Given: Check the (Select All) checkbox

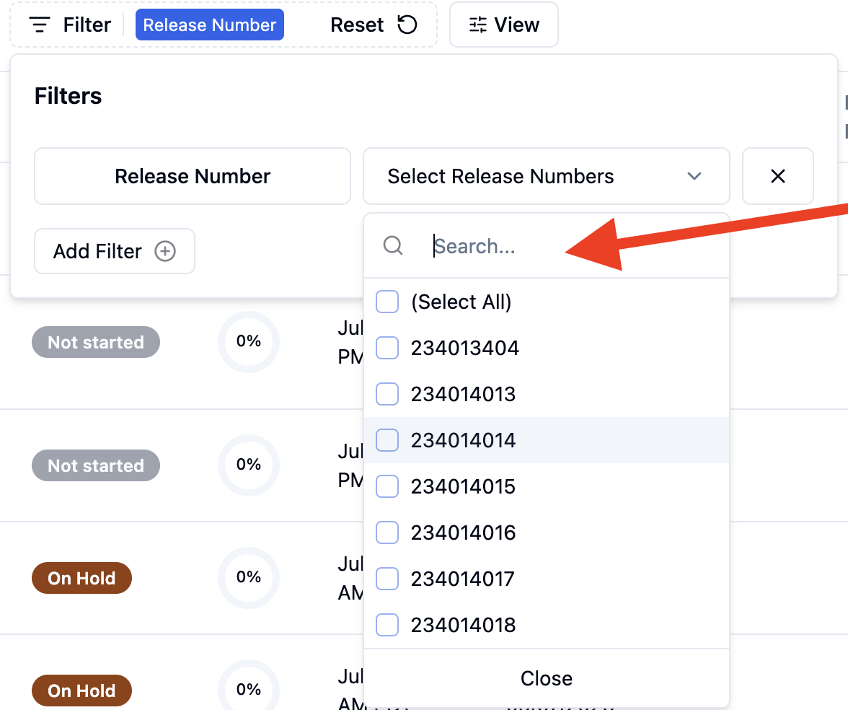Looking at the screenshot, I should pos(387,302).
